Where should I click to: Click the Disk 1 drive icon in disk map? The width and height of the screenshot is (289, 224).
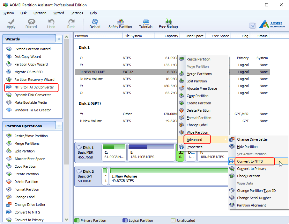pyautogui.click(x=79, y=148)
